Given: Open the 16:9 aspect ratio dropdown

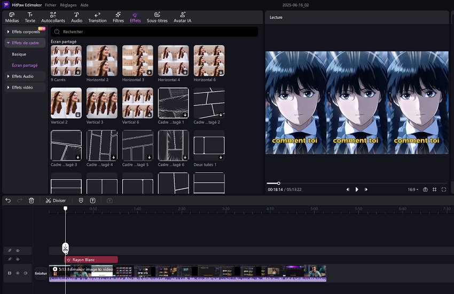Looking at the screenshot, I should (x=413, y=189).
